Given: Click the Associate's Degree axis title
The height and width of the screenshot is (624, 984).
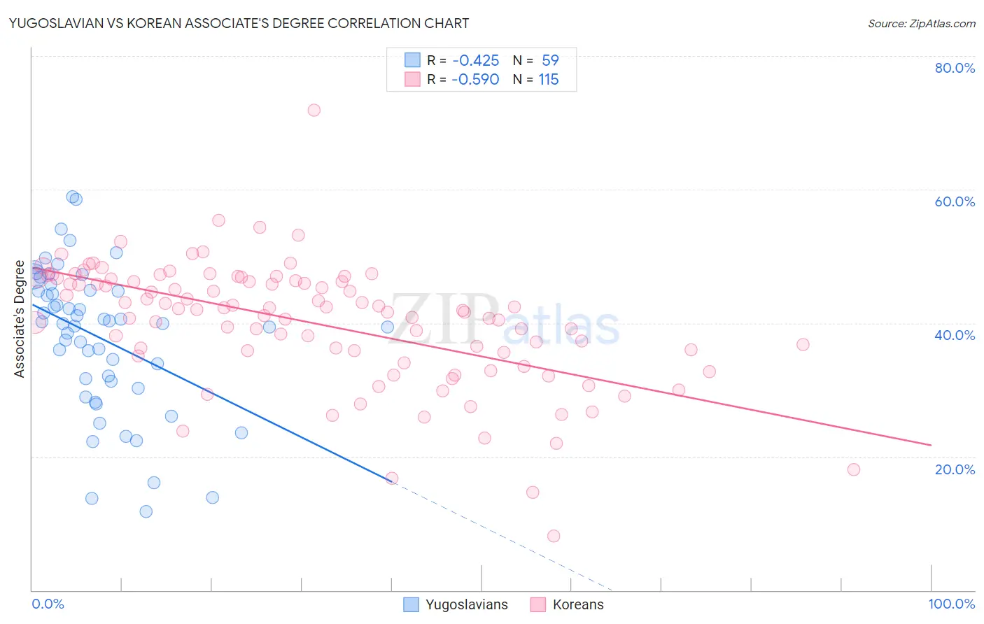Looking at the screenshot, I should tap(20, 319).
